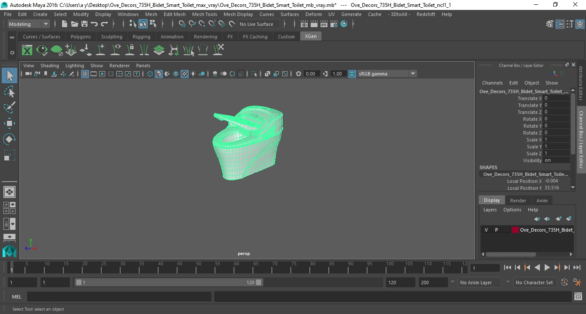Open the Redshift menu
Screen dimensions: 586x314
(x=426, y=14)
